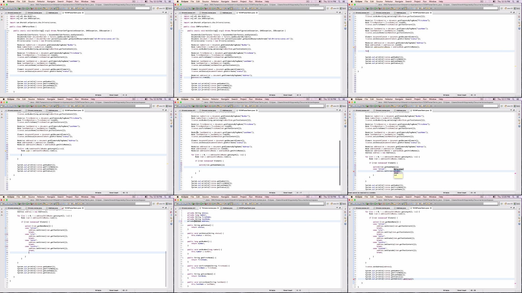
Task: Click "Smart Insert" status in 12:13 PM window
Action: [x=114, y=95]
